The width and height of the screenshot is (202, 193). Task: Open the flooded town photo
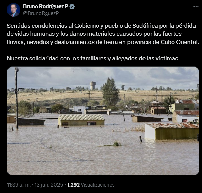tap(103, 121)
